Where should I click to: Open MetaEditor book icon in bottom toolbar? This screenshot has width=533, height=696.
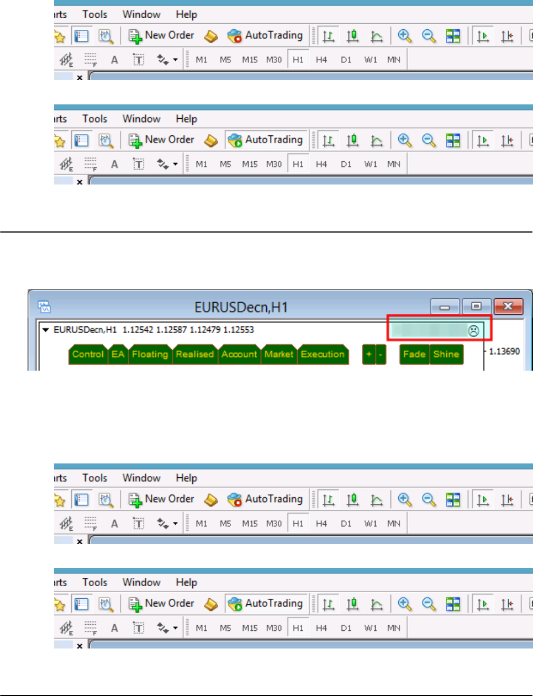click(211, 605)
